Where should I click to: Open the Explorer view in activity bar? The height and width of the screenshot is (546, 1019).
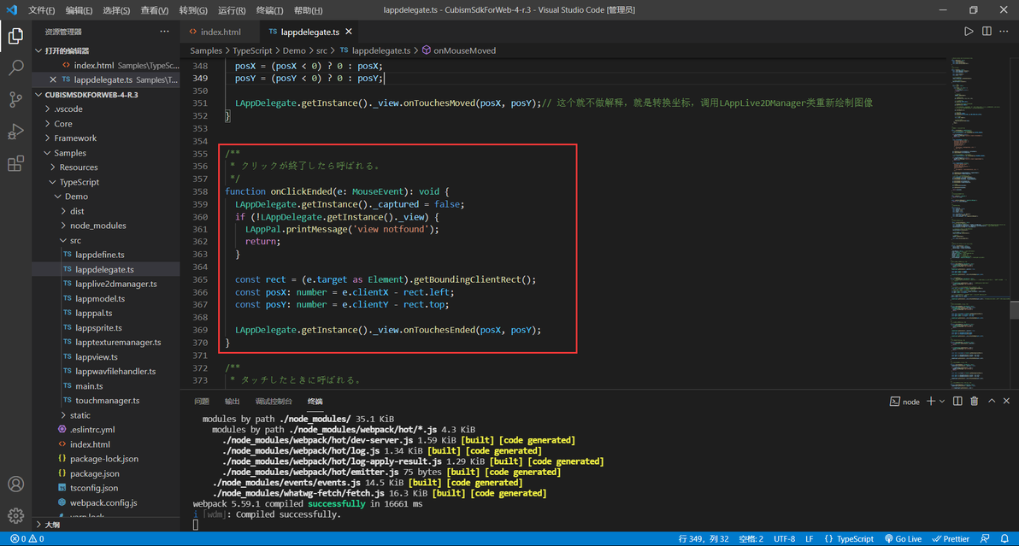[15, 36]
